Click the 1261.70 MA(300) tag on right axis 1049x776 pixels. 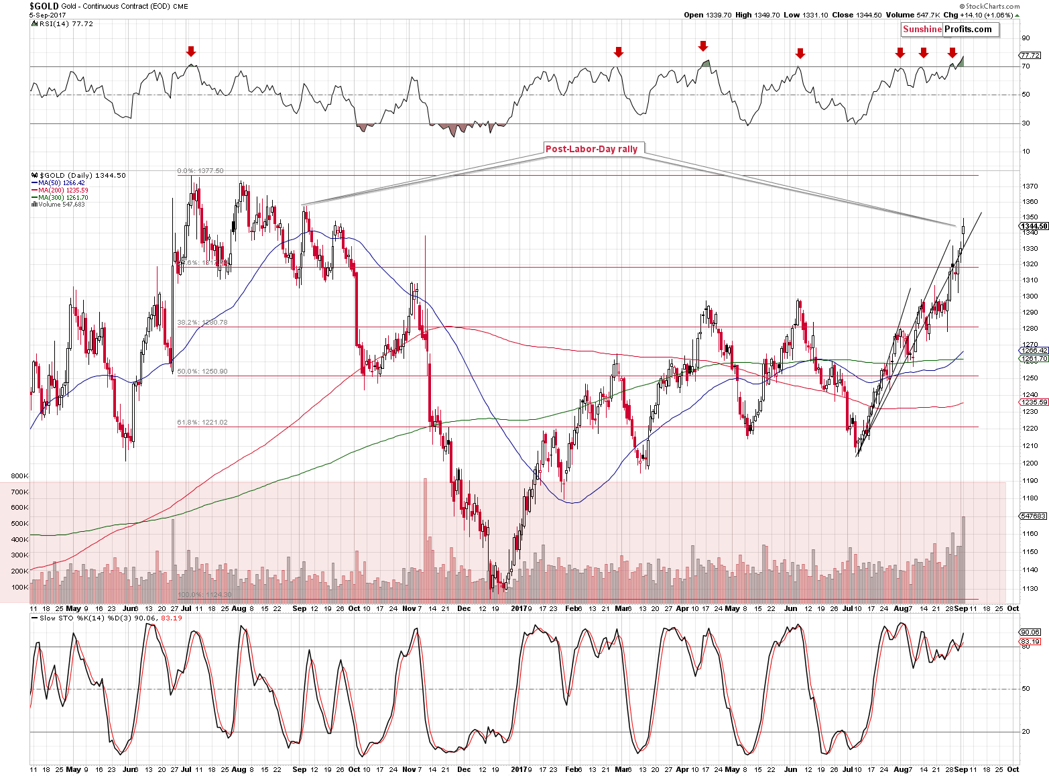pos(1034,359)
